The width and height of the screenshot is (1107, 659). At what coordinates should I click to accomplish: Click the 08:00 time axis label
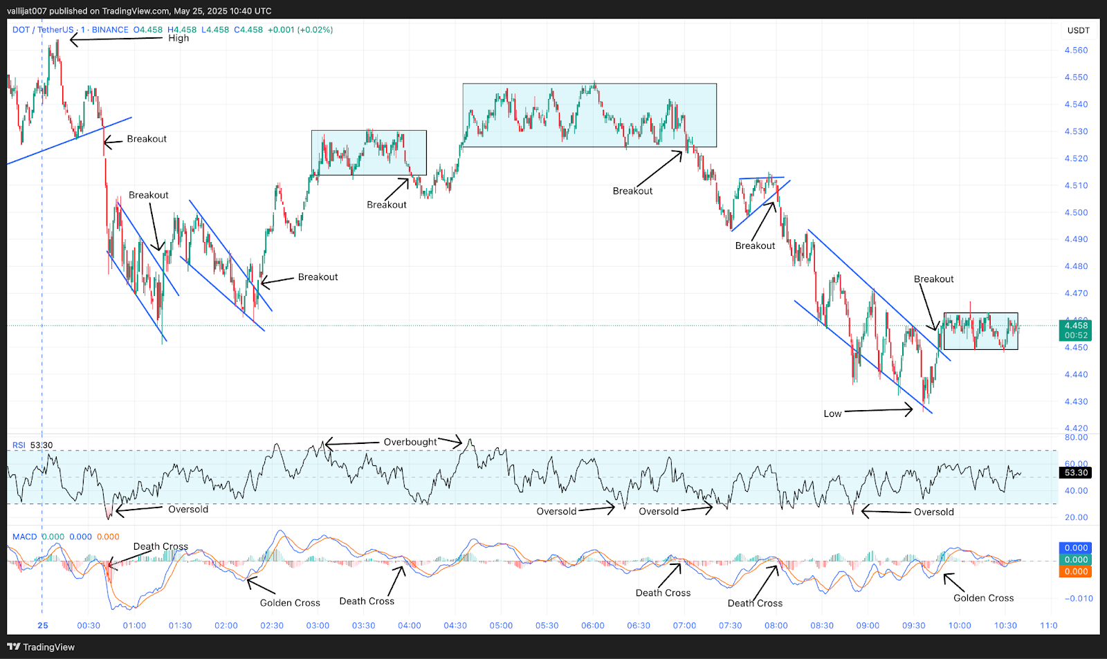tap(776, 625)
